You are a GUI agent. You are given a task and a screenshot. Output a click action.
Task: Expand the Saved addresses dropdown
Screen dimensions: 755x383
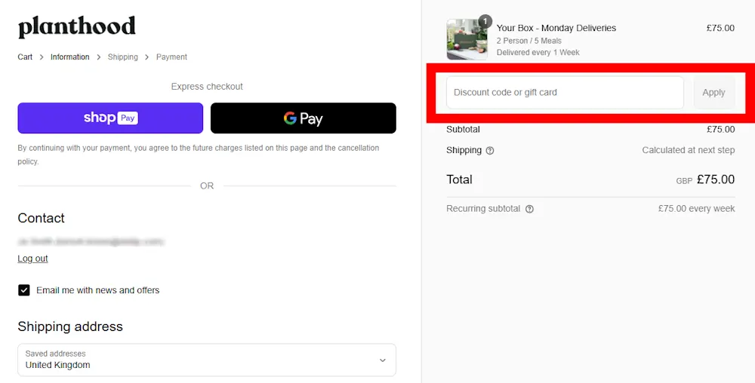click(207, 360)
